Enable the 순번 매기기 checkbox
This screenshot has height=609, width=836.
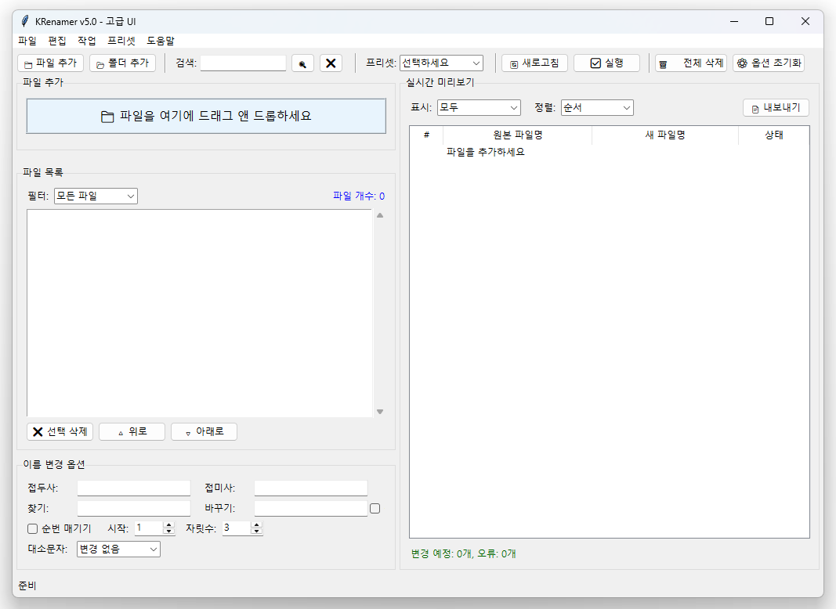click(x=32, y=528)
